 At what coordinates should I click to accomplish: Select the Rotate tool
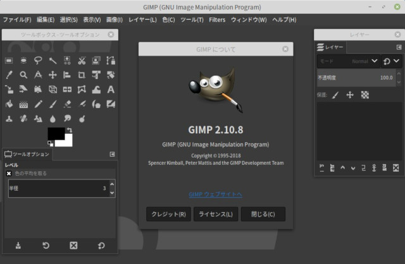coord(111,75)
